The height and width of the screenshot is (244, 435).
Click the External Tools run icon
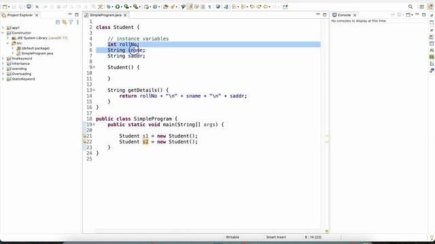[x=135, y=7]
